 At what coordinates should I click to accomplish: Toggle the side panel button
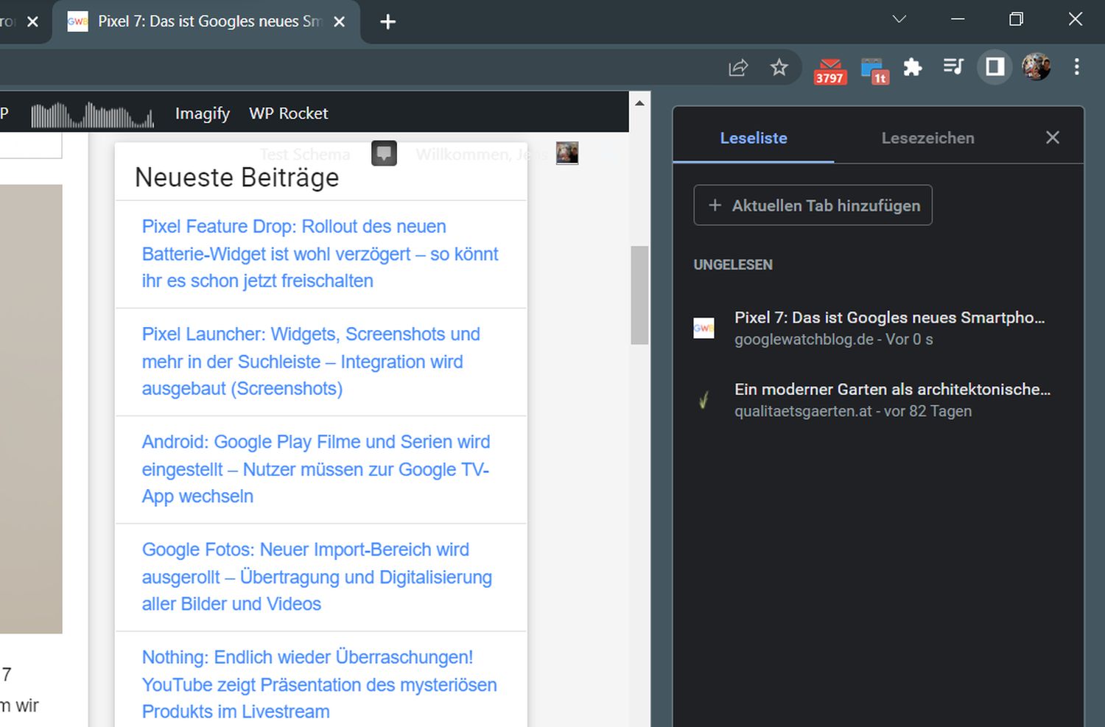coord(994,67)
